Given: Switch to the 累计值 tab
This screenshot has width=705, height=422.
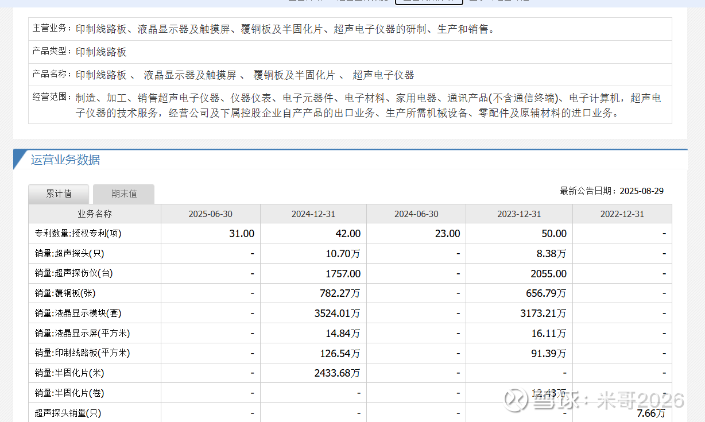Looking at the screenshot, I should click(x=59, y=194).
